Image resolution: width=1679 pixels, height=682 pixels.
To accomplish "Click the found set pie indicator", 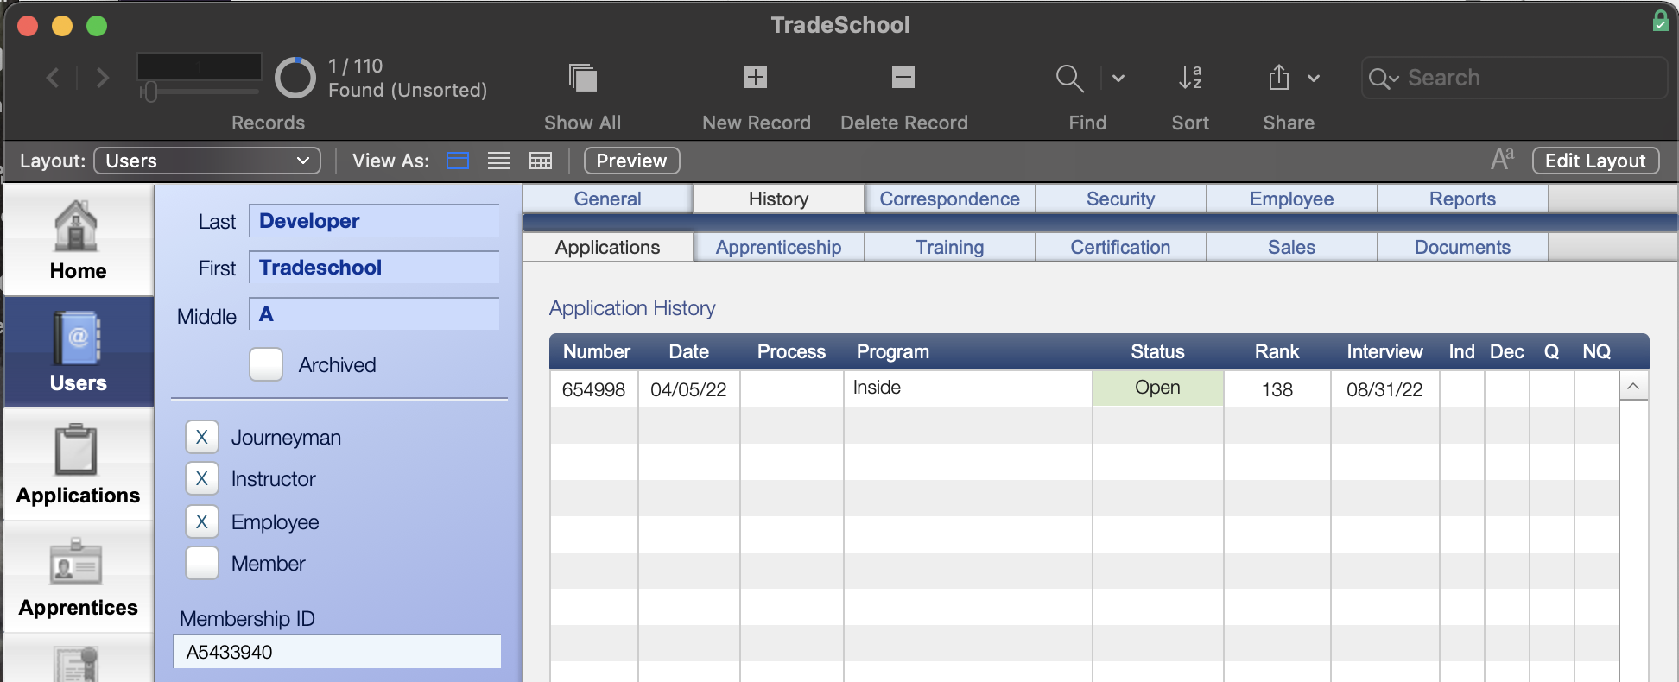I will tap(295, 78).
